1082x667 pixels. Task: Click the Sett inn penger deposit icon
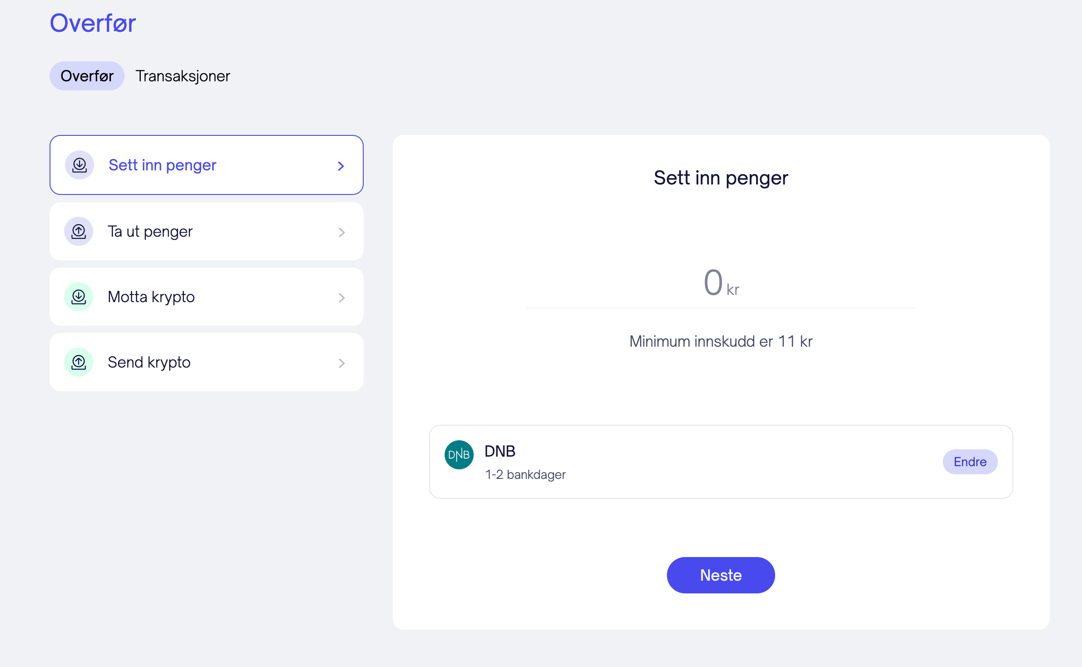80,165
